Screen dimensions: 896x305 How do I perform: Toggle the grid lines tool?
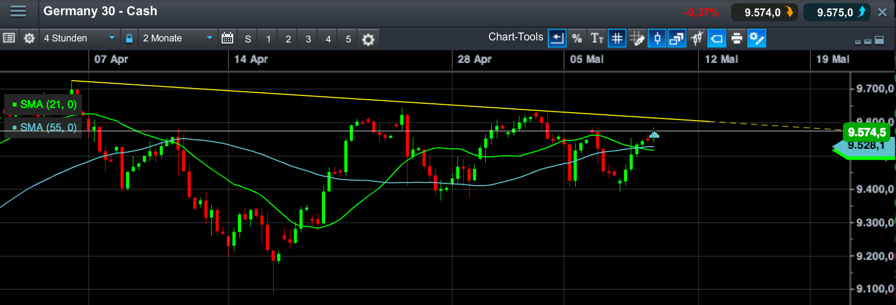(x=617, y=38)
